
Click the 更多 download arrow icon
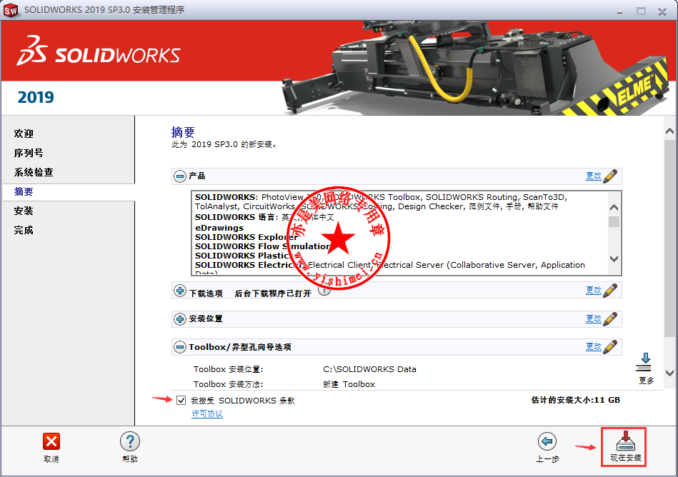point(644,363)
